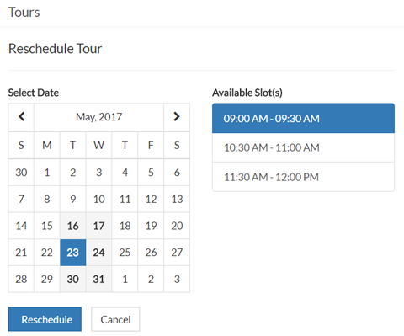Pick May 24 in the calendar

98,253
